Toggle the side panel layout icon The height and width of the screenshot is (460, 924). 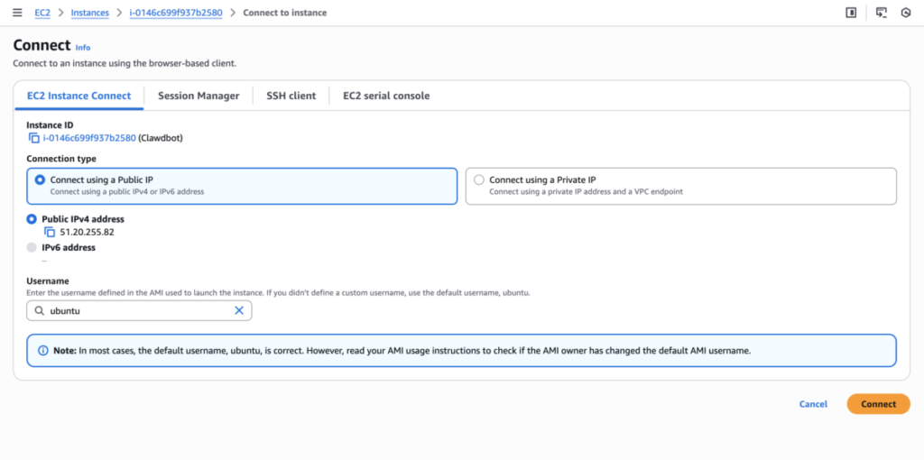click(851, 13)
